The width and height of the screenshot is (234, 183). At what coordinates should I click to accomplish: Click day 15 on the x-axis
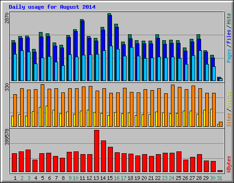[x=110, y=178]
